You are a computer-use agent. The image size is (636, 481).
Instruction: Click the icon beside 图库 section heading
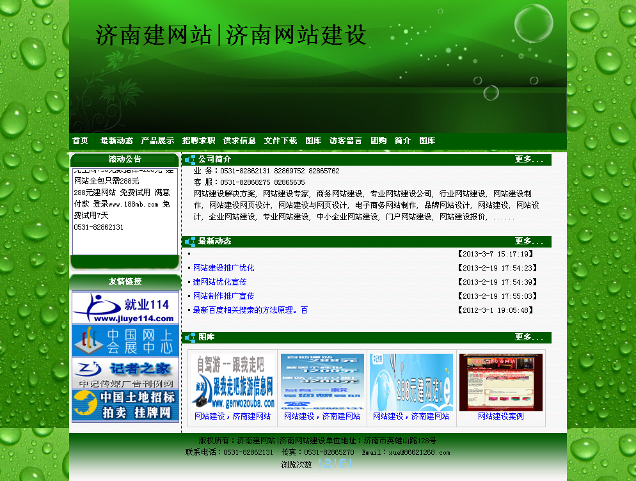coord(190,338)
